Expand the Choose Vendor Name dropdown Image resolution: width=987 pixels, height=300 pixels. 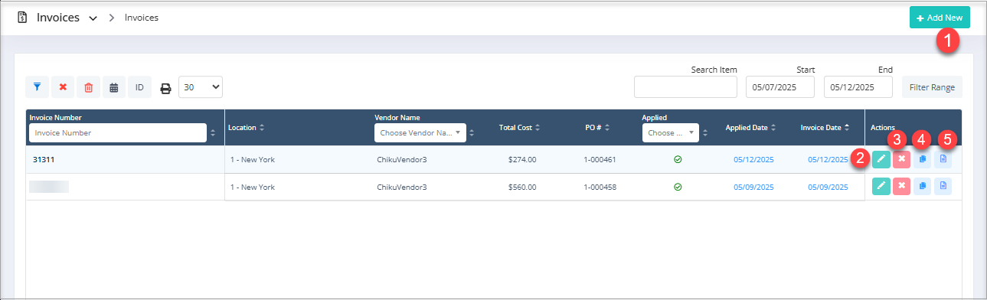(x=420, y=132)
